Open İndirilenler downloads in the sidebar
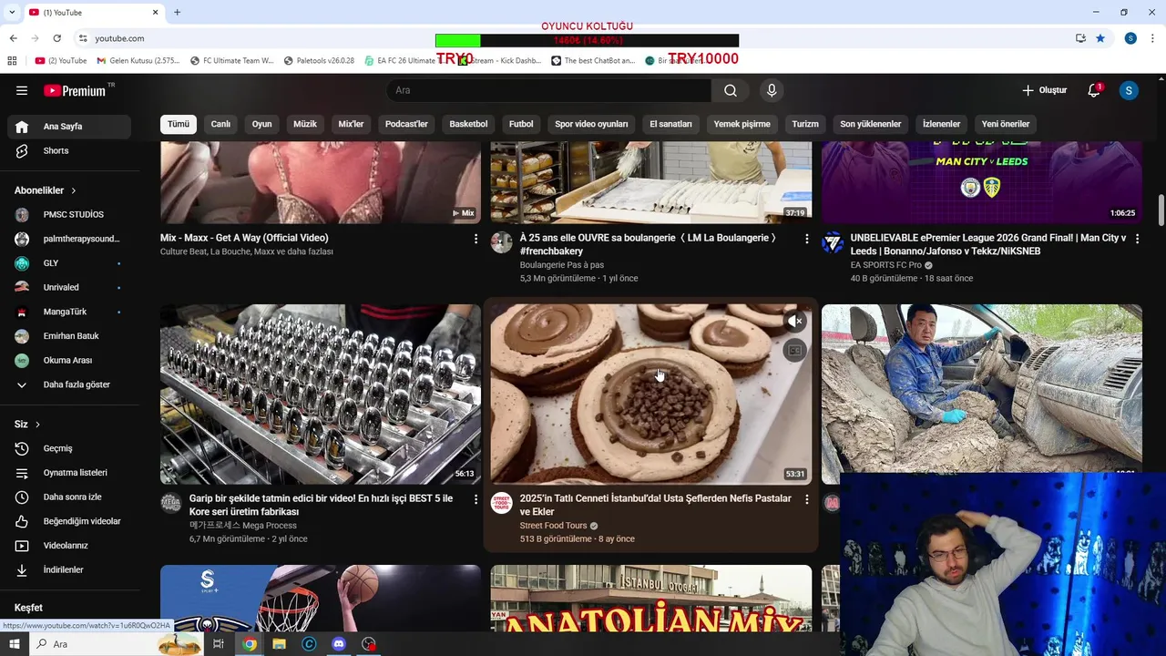This screenshot has width=1166, height=656. (69, 569)
